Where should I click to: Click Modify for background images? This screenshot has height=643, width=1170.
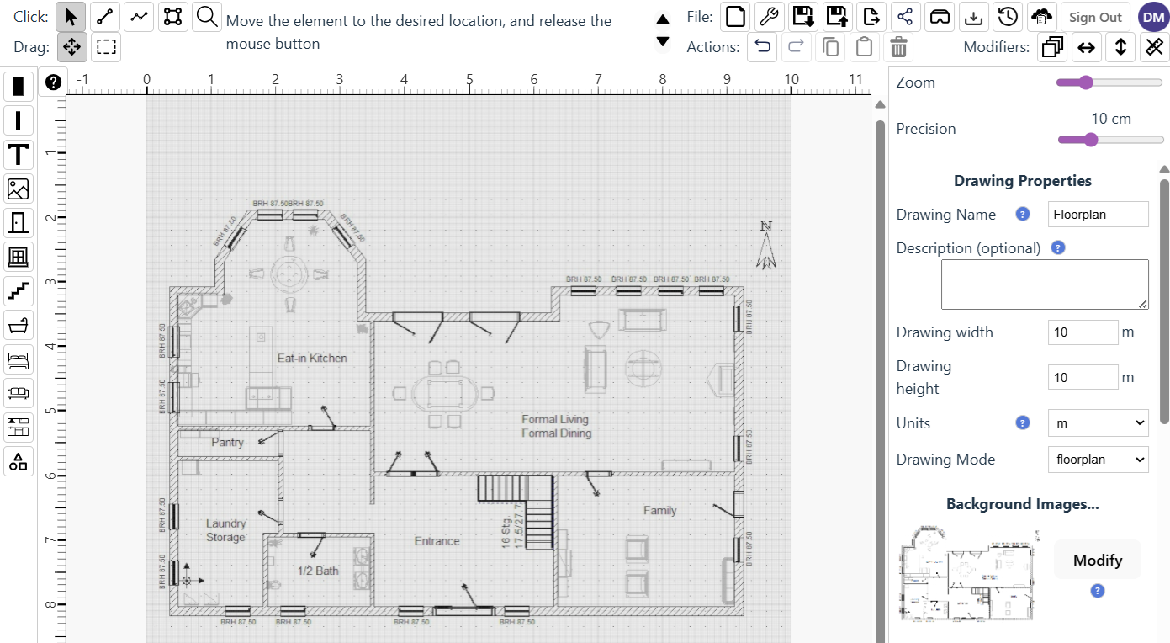[x=1097, y=561]
